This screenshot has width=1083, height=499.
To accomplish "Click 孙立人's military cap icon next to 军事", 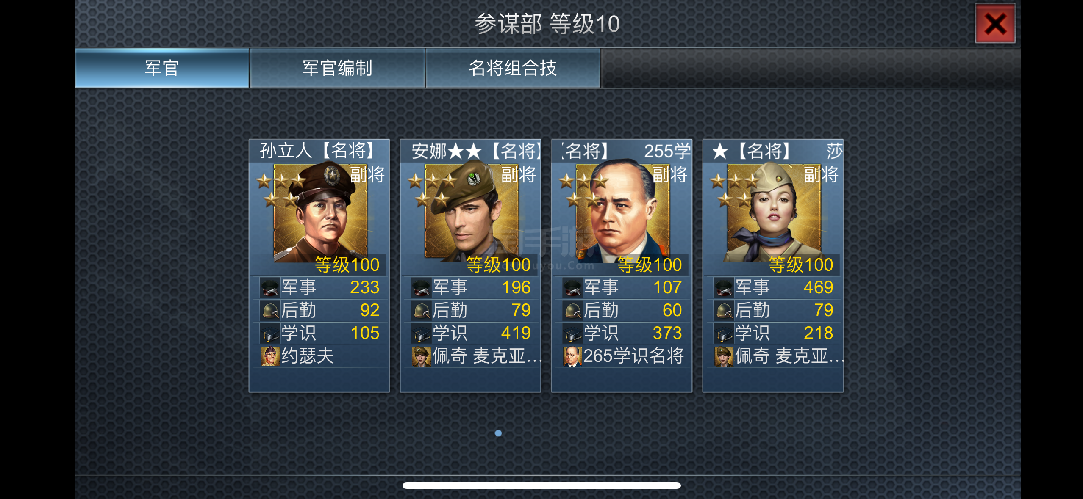I will (270, 287).
